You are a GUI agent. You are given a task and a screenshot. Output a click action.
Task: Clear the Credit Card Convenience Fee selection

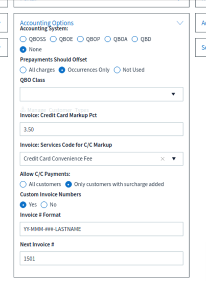163,159
